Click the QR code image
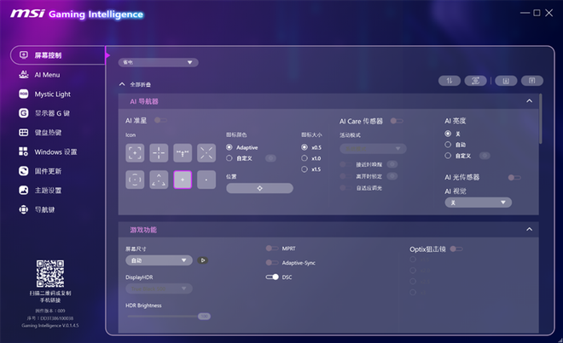The width and height of the screenshot is (563, 343). 50,273
